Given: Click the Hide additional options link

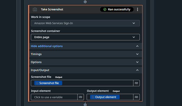Looking at the screenshot, I should point(47,46).
